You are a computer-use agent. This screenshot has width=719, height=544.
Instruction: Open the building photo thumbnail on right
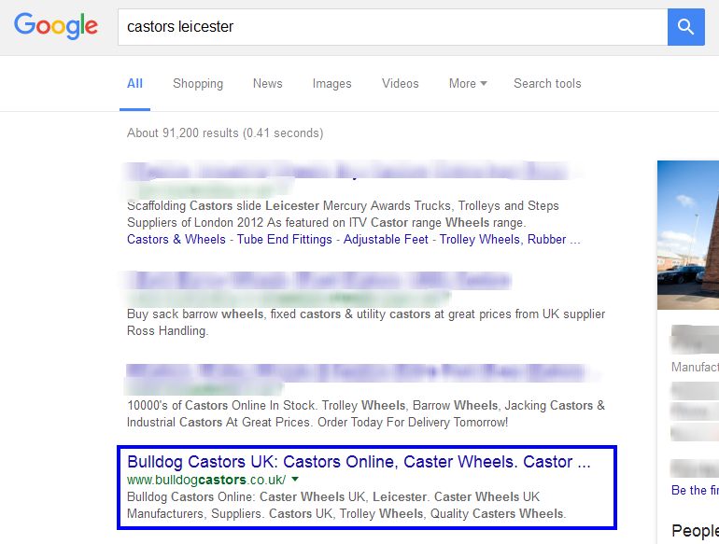[x=688, y=234]
